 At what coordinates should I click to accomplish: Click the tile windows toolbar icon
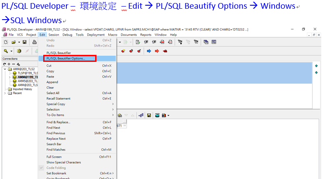coord(214,42)
